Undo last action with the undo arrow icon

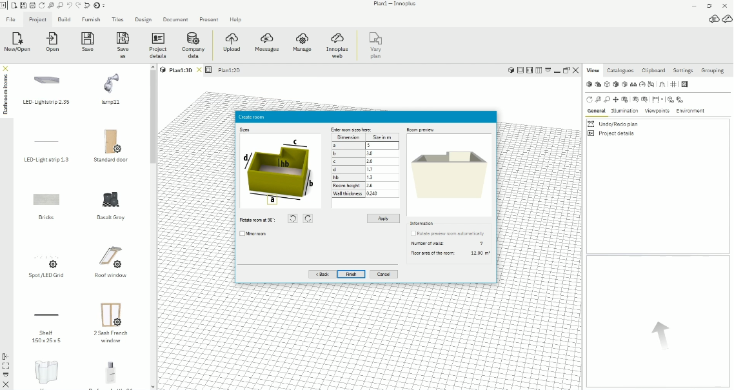pos(70,5)
